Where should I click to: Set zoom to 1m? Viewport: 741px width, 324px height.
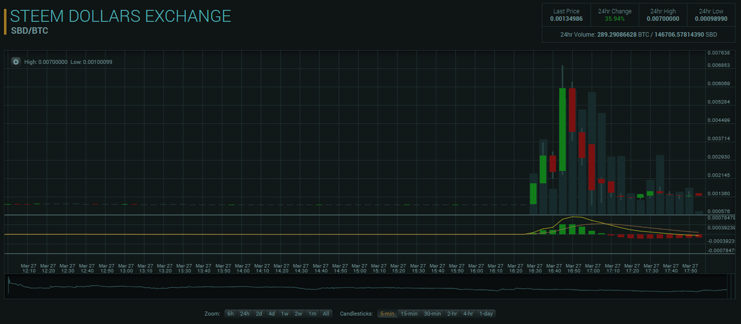[312, 314]
